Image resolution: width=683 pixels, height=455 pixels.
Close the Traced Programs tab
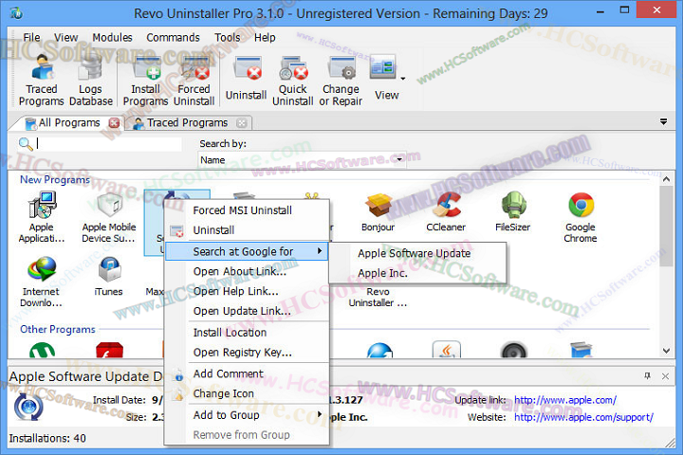(x=241, y=123)
